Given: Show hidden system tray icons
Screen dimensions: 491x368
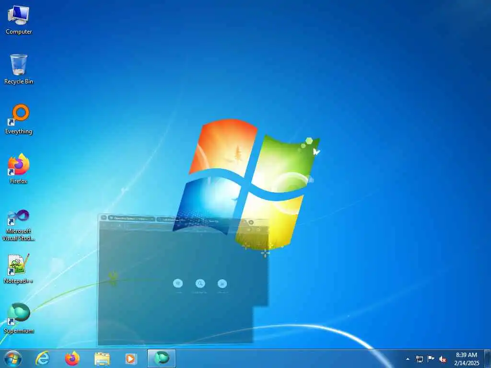Looking at the screenshot, I should (408, 359).
